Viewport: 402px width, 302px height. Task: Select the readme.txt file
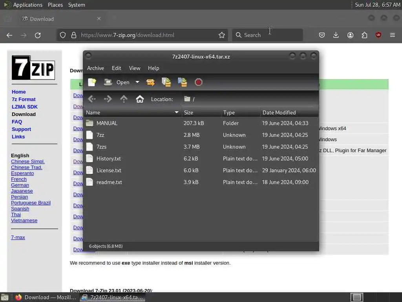[201, 182]
